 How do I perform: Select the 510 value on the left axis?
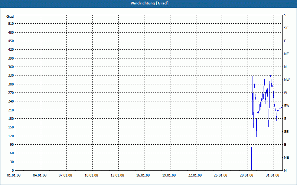(11, 24)
